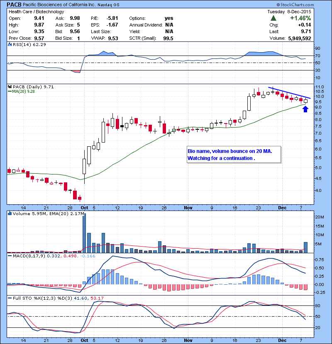Click the volume bars icon beside Volume label

coord(10,213)
